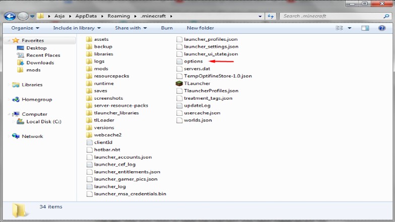Image resolution: width=395 pixels, height=222 pixels.
Task: Select the clientId file
Action: pyautogui.click(x=103, y=142)
